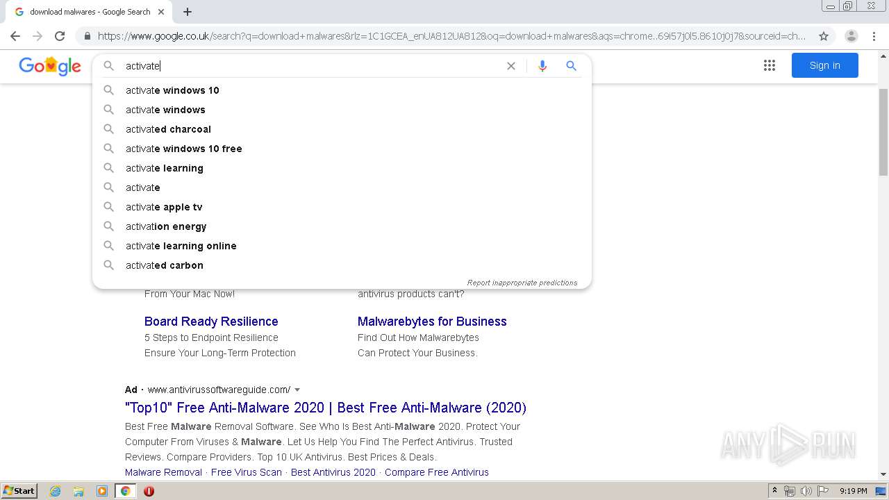
Task: Reload the current page
Action: tap(60, 36)
